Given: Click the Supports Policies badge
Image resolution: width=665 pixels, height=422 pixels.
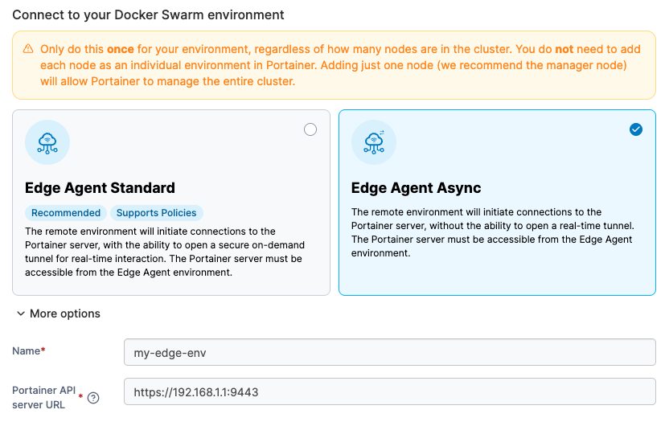Looking at the screenshot, I should tap(156, 213).
